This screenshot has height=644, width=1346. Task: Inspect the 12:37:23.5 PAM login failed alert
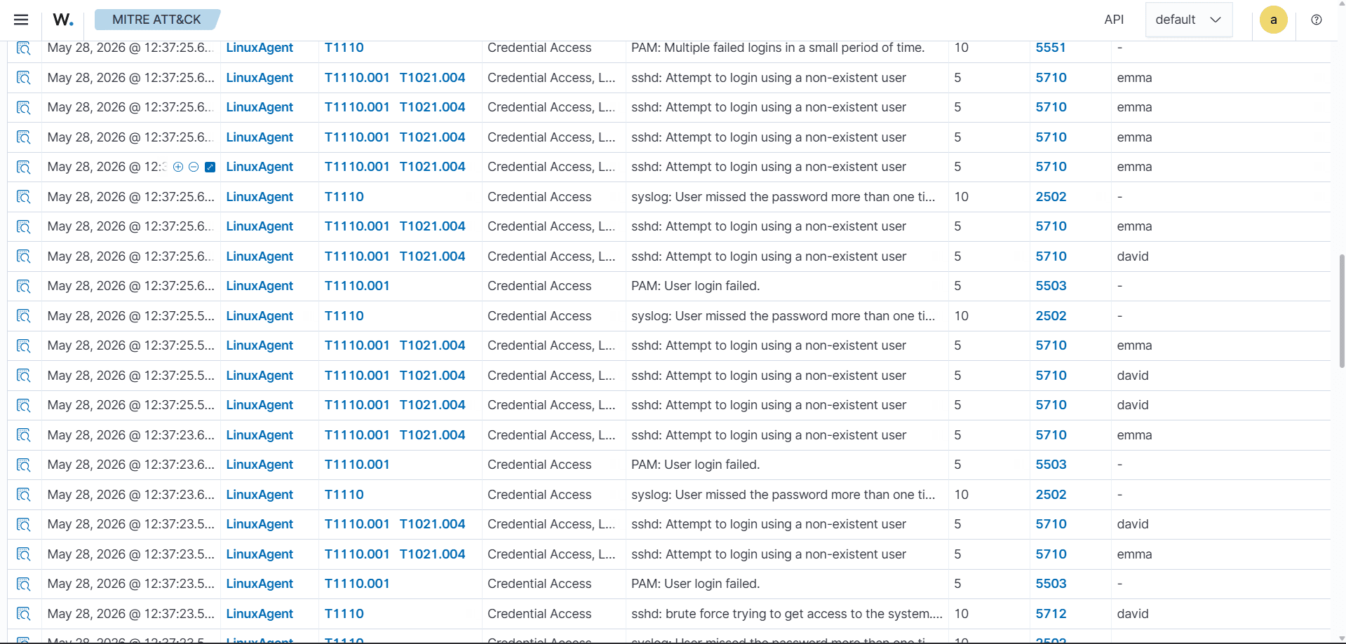[24, 584]
